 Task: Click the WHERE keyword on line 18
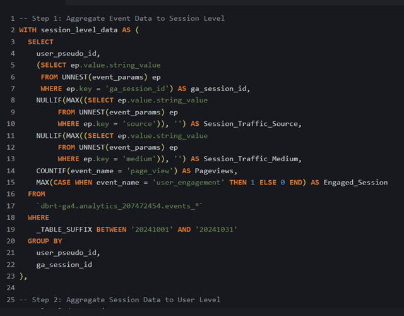pos(39,217)
